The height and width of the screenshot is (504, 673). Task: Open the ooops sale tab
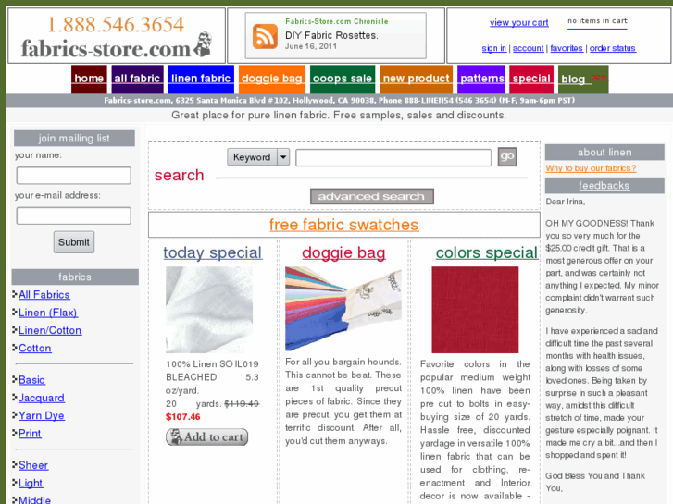click(343, 79)
